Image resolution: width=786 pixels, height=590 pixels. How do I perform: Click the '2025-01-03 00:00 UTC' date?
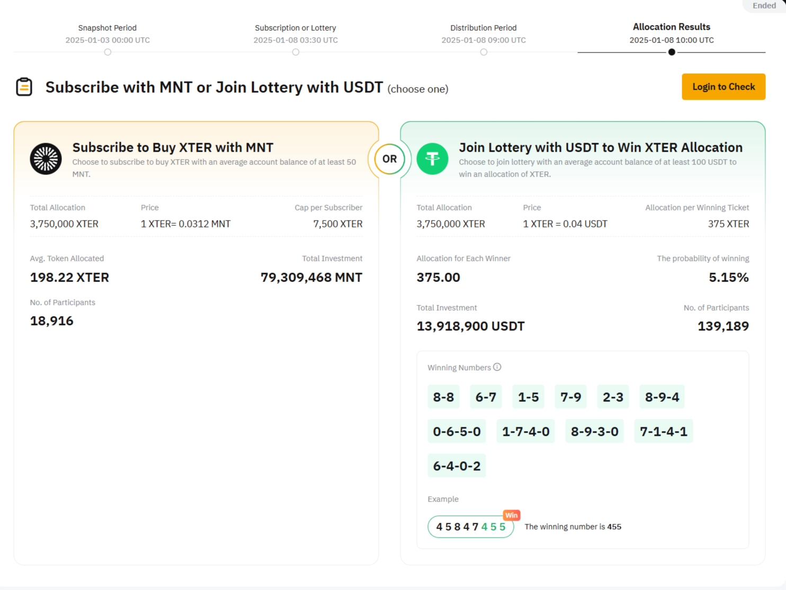coord(108,40)
